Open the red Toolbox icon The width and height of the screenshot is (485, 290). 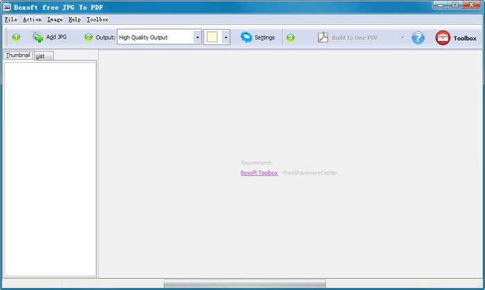click(x=443, y=38)
